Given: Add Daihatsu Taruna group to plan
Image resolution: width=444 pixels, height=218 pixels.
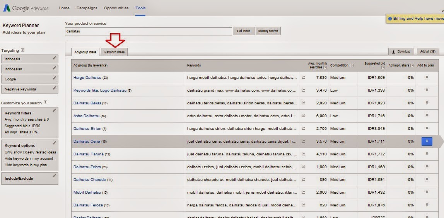Looking at the screenshot, I should [x=427, y=154].
